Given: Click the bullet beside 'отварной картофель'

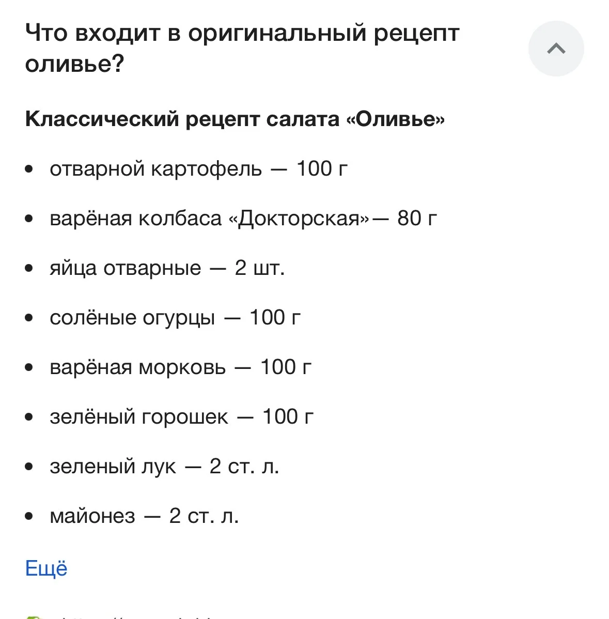Looking at the screenshot, I should tap(29, 169).
